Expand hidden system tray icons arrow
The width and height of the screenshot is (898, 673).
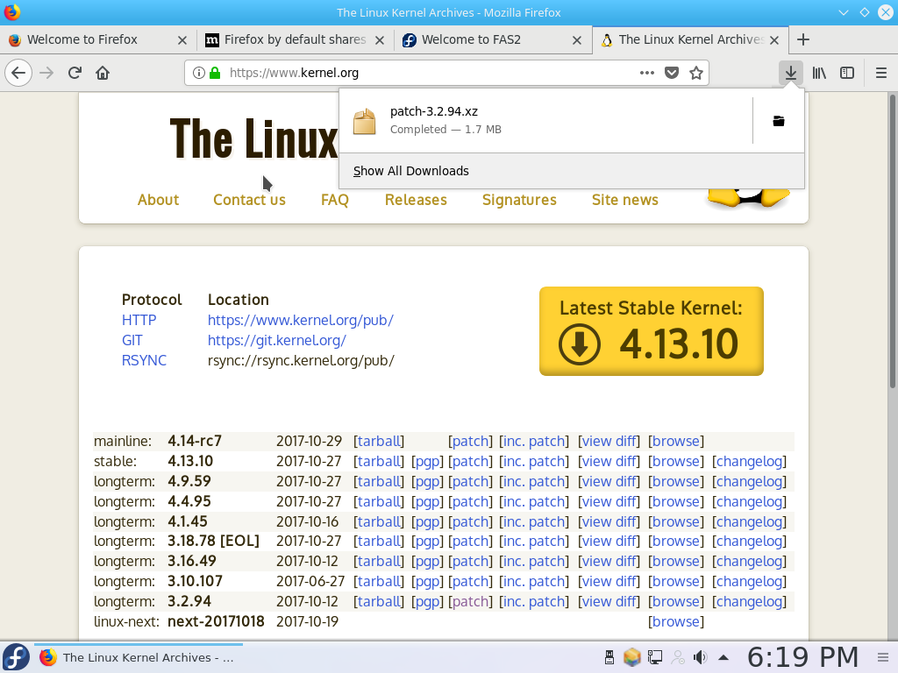point(723,657)
